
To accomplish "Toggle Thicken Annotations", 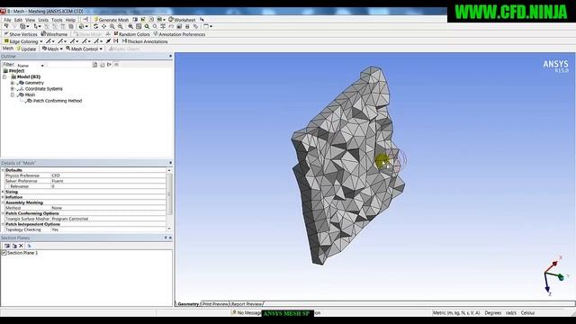I will pos(145,41).
